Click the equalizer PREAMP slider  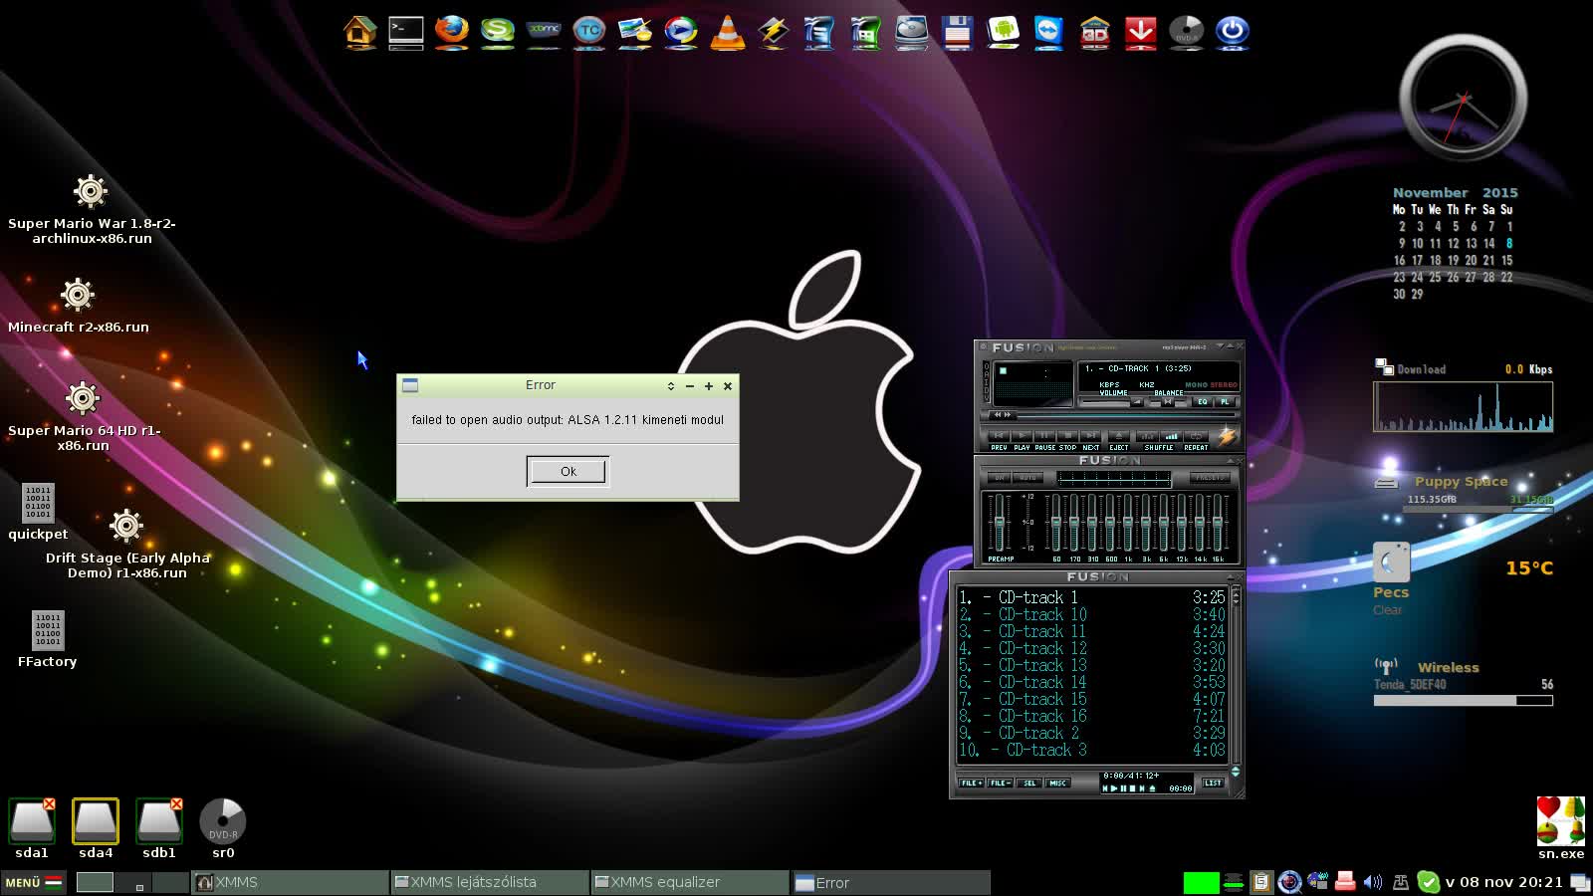pyautogui.click(x=999, y=522)
